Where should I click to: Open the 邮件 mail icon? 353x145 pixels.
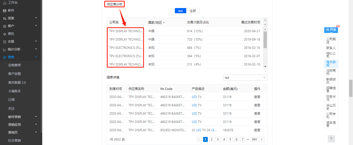(x=4, y=11)
